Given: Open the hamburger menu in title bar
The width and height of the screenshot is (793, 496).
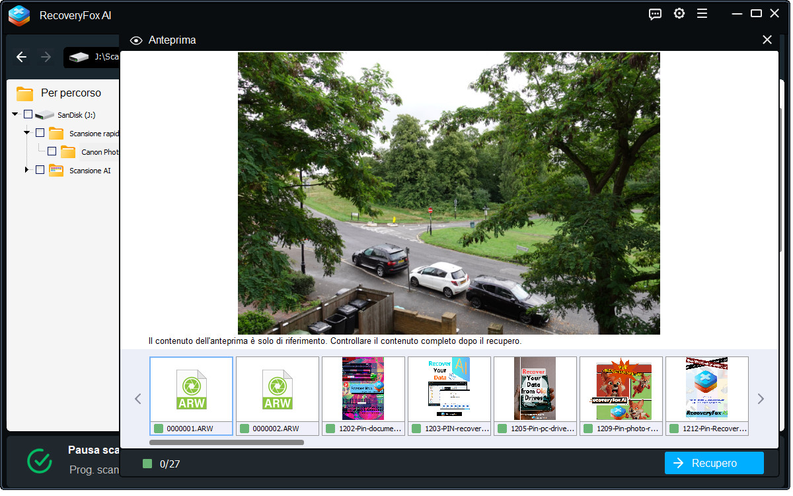Looking at the screenshot, I should [702, 14].
